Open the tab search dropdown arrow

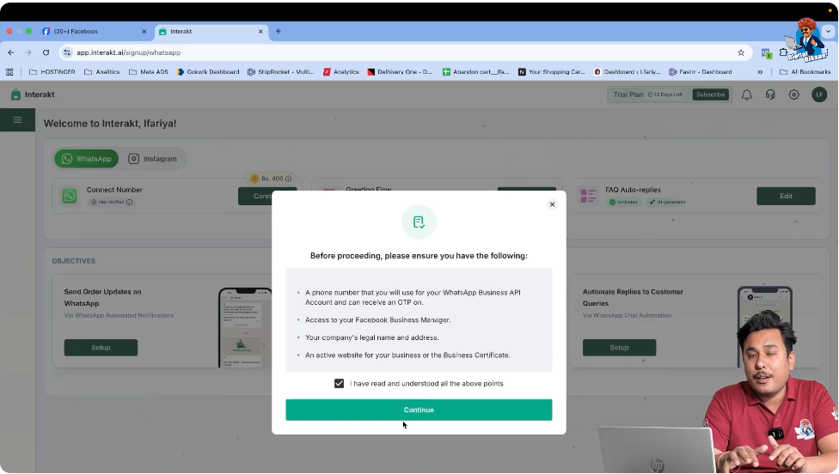click(x=828, y=32)
